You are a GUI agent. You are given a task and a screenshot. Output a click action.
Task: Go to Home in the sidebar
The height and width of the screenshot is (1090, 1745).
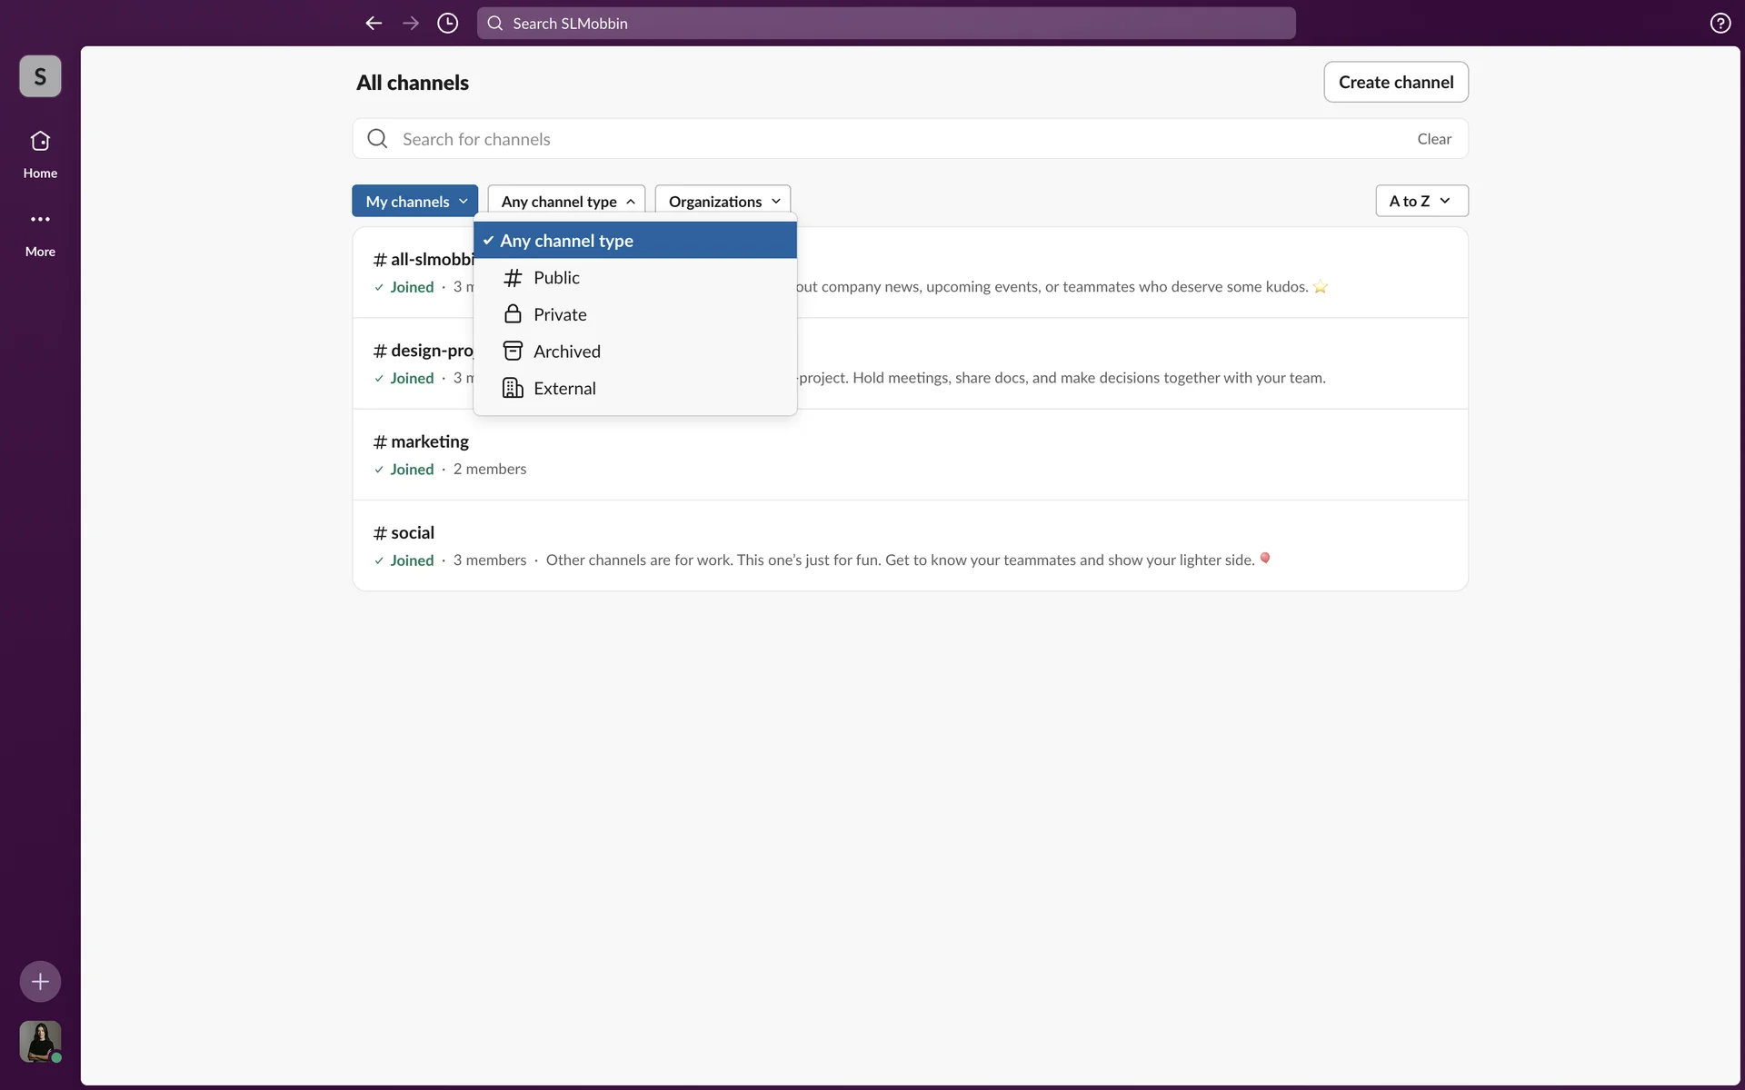coord(40,154)
